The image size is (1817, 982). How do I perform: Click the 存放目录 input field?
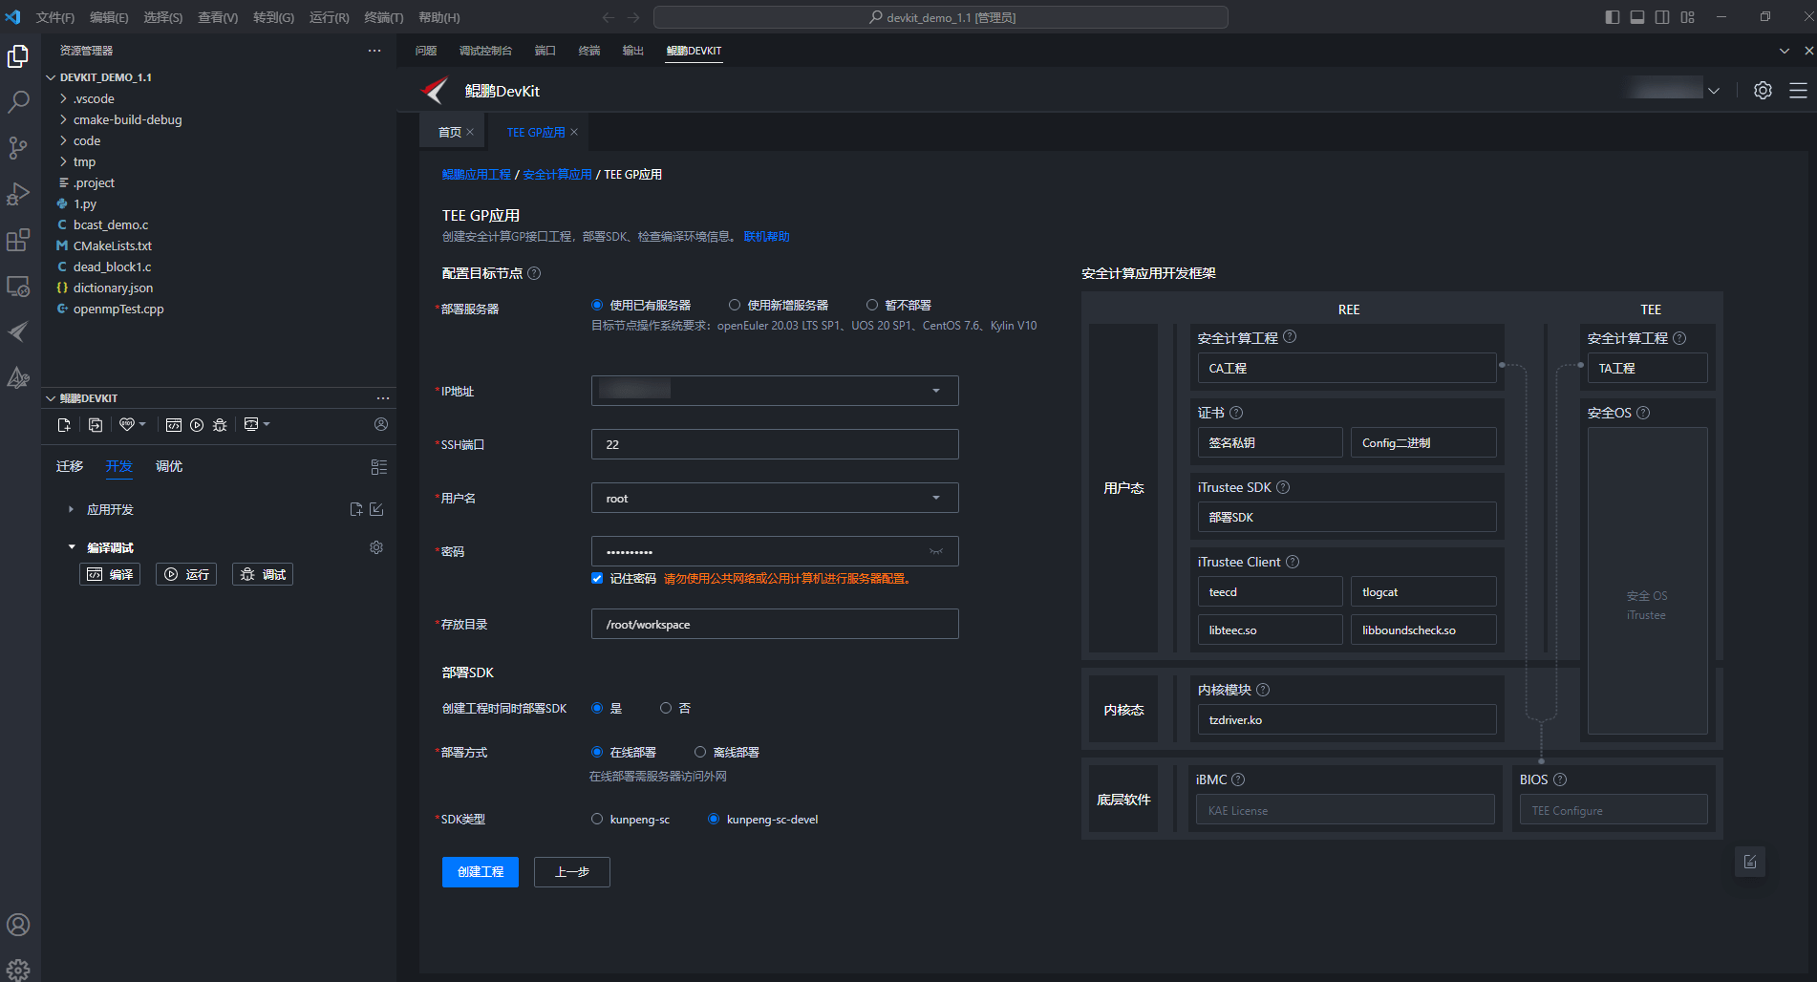pyautogui.click(x=775, y=624)
